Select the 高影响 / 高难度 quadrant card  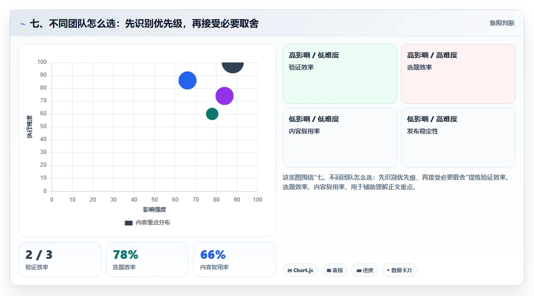pos(458,73)
